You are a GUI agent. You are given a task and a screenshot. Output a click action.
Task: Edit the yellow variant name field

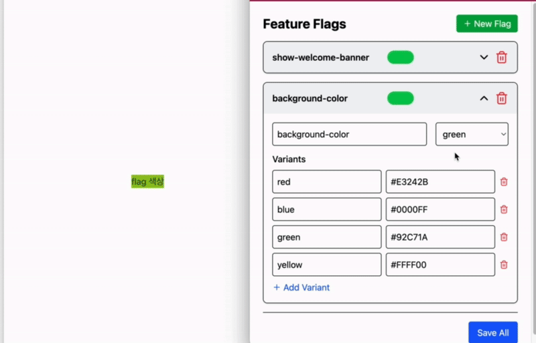327,265
